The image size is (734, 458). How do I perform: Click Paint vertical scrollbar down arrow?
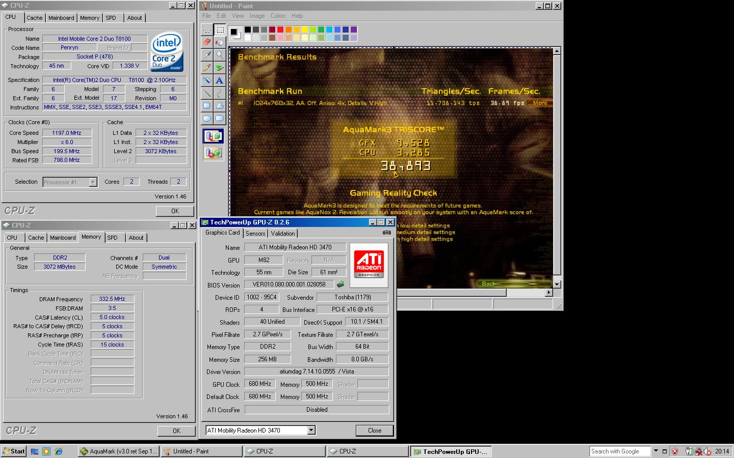[557, 284]
